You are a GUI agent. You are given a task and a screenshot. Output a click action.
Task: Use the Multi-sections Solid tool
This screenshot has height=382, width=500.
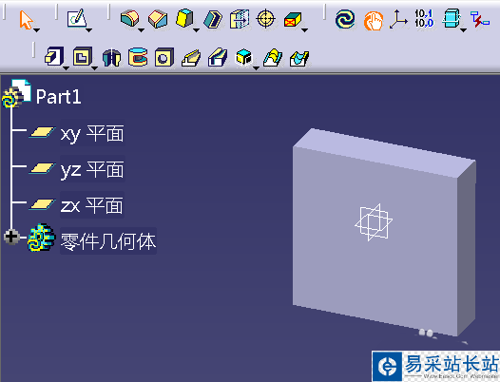coord(273,57)
